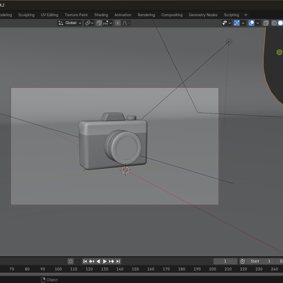
Task: Play the animation in reverse
Action: tap(98, 262)
